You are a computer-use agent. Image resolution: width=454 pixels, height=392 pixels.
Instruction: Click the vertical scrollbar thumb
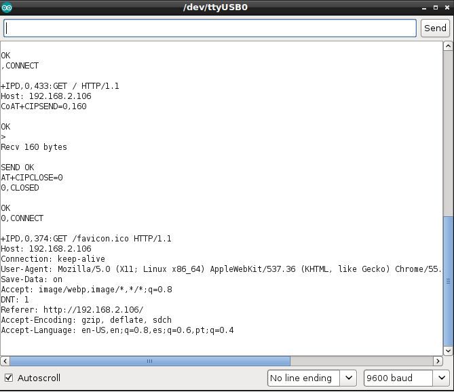(448, 281)
